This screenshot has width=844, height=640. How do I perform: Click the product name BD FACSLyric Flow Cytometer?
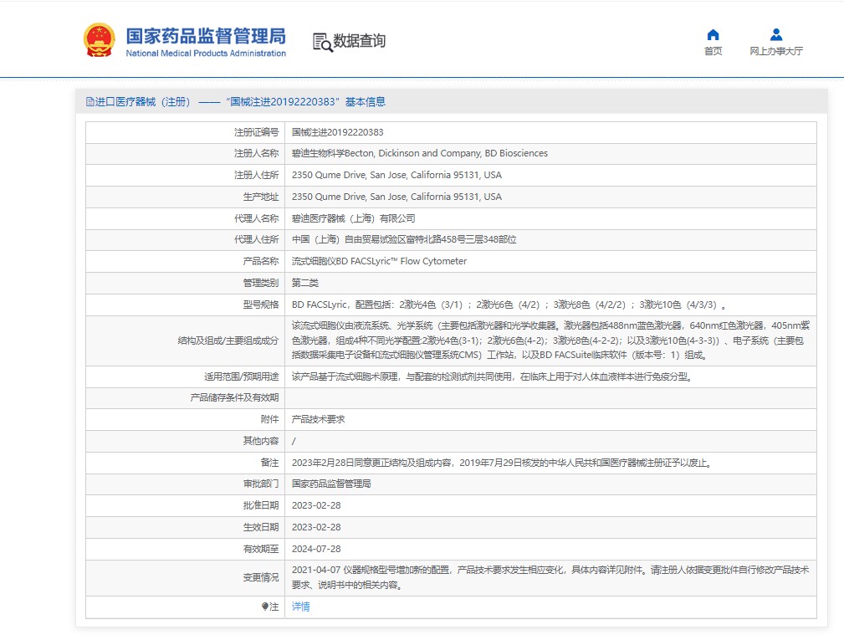click(x=379, y=261)
